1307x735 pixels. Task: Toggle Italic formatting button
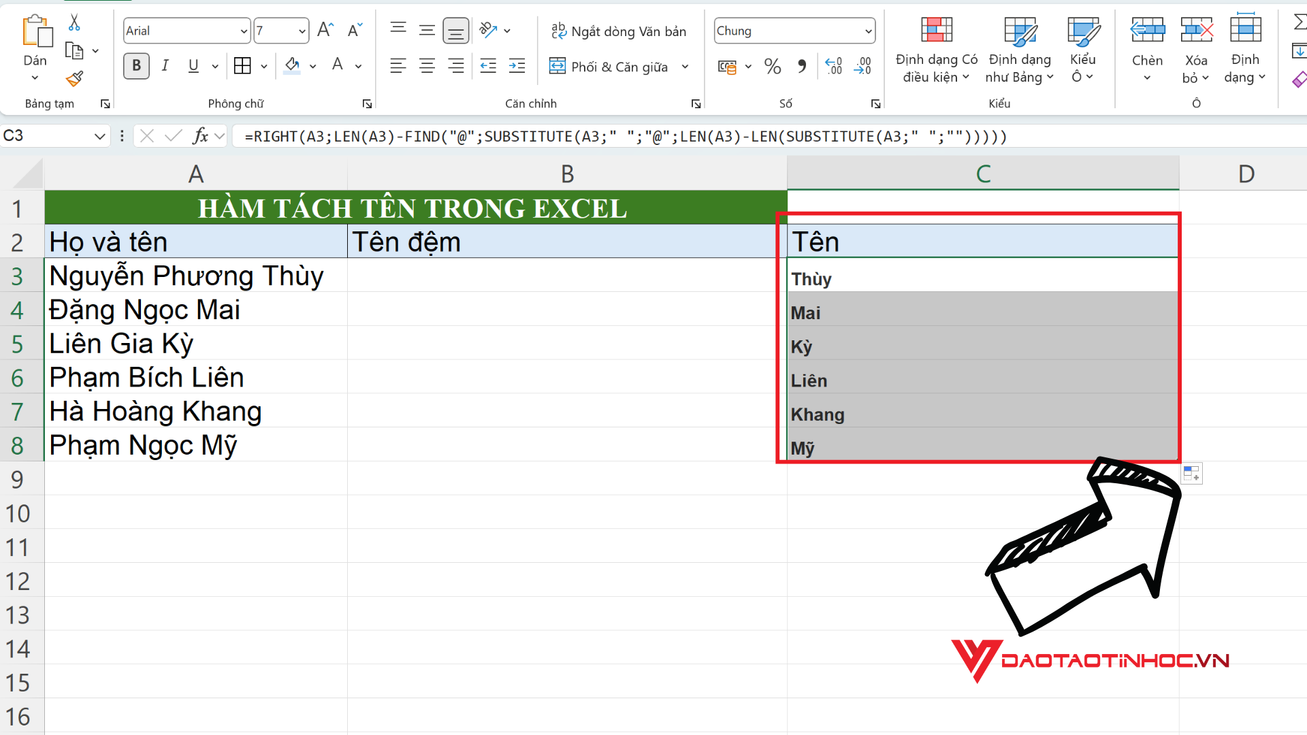tap(165, 66)
